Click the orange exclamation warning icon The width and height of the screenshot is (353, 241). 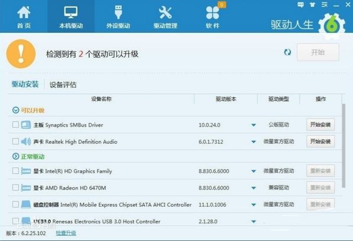[x=21, y=54]
